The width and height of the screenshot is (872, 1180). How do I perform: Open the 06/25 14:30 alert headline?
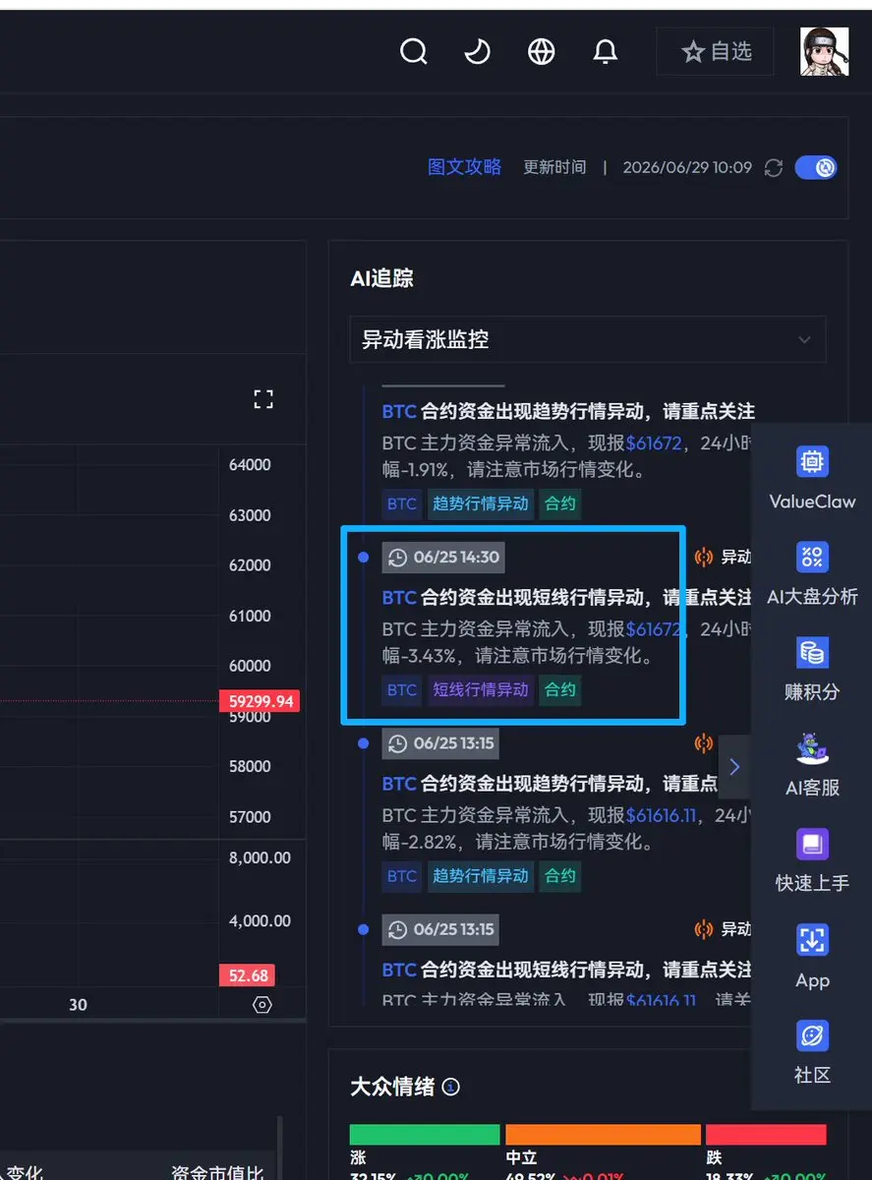click(567, 597)
